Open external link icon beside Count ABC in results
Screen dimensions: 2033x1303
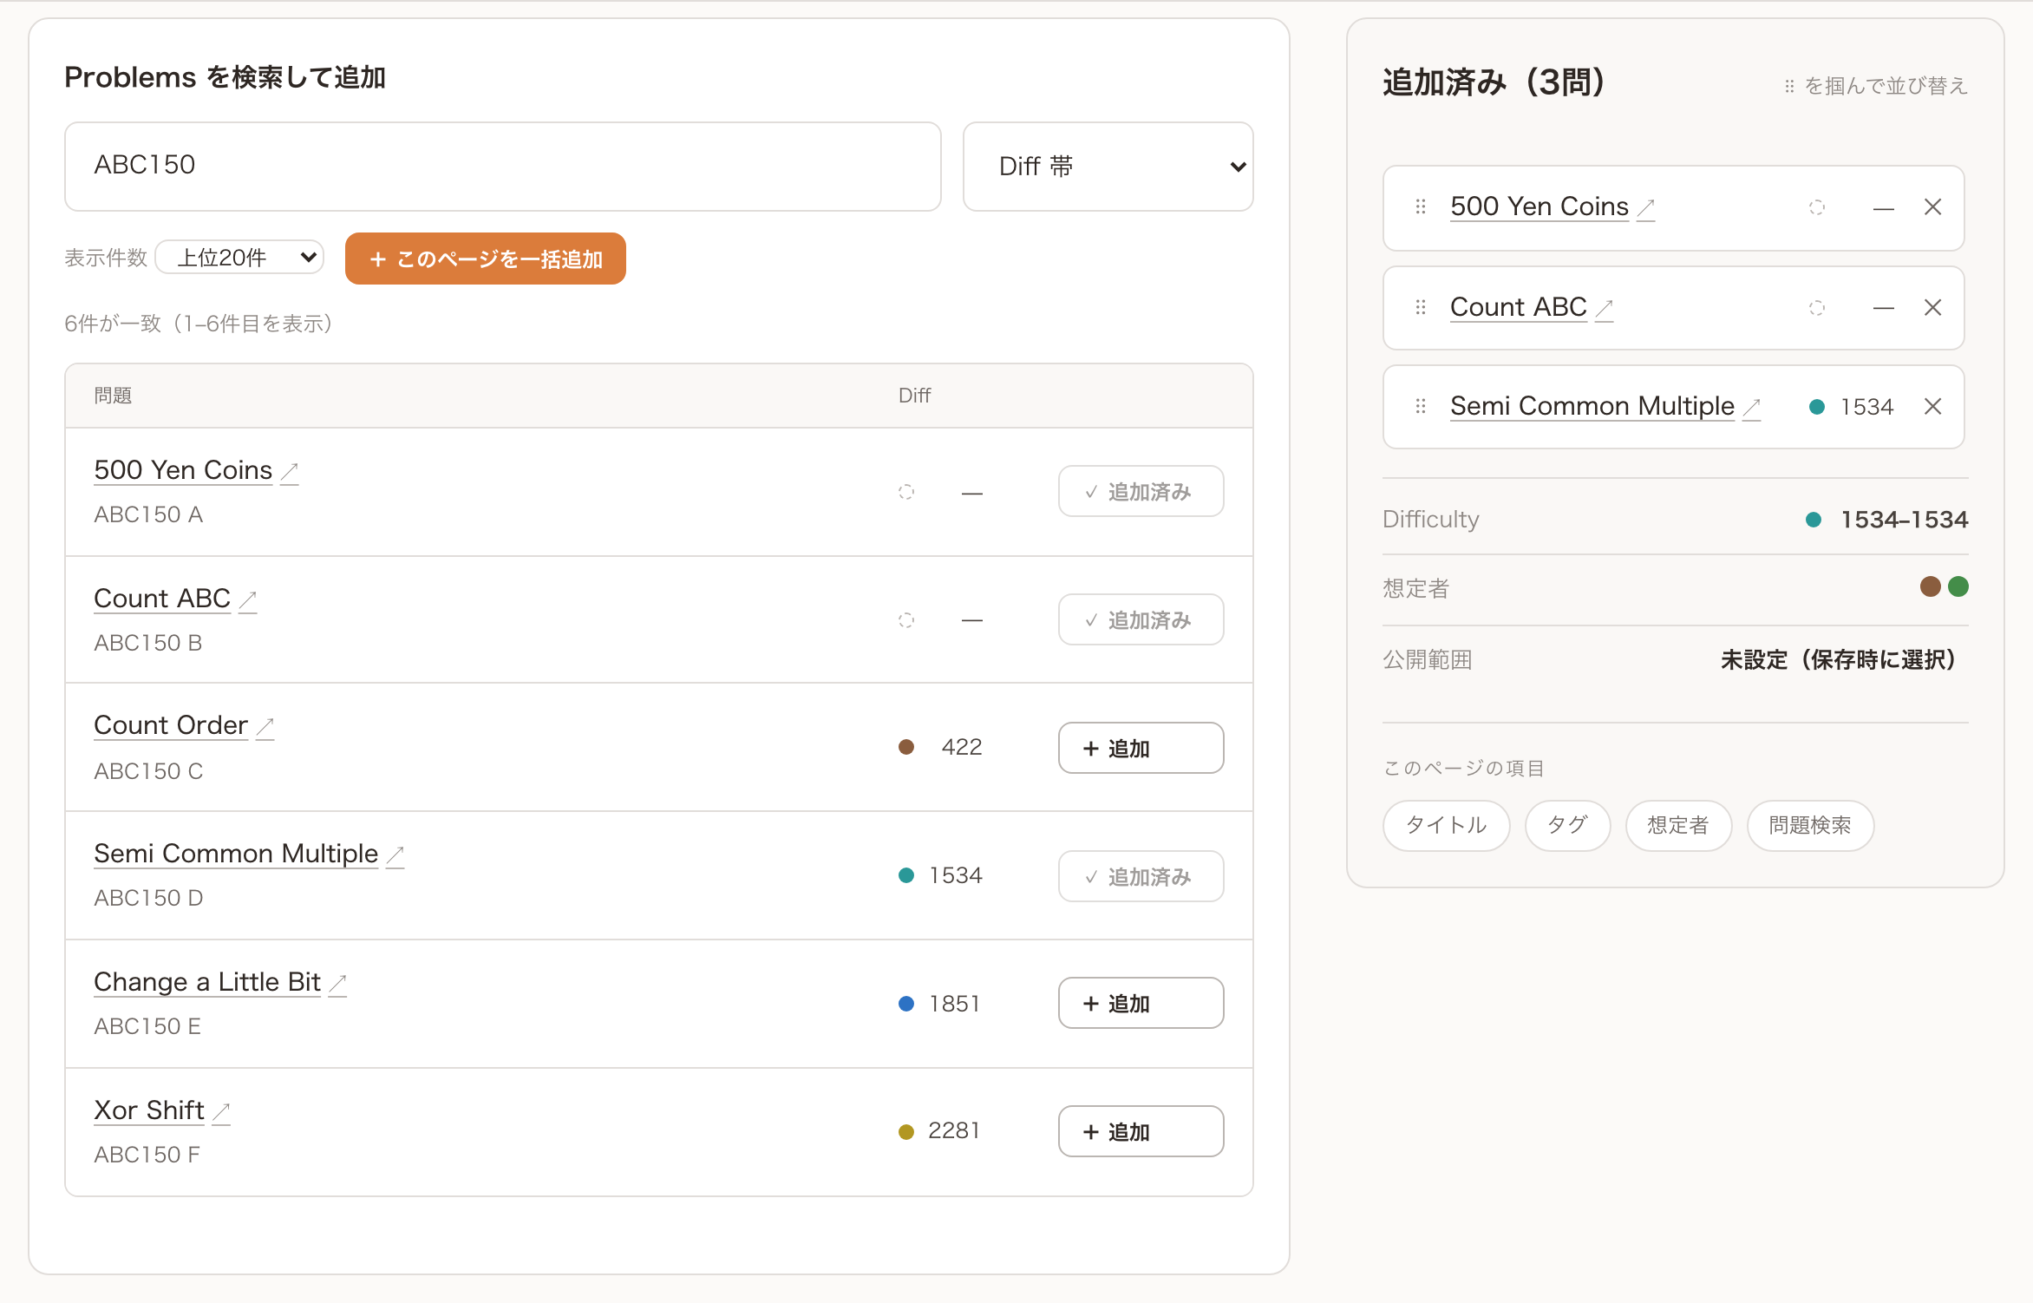pyautogui.click(x=248, y=599)
